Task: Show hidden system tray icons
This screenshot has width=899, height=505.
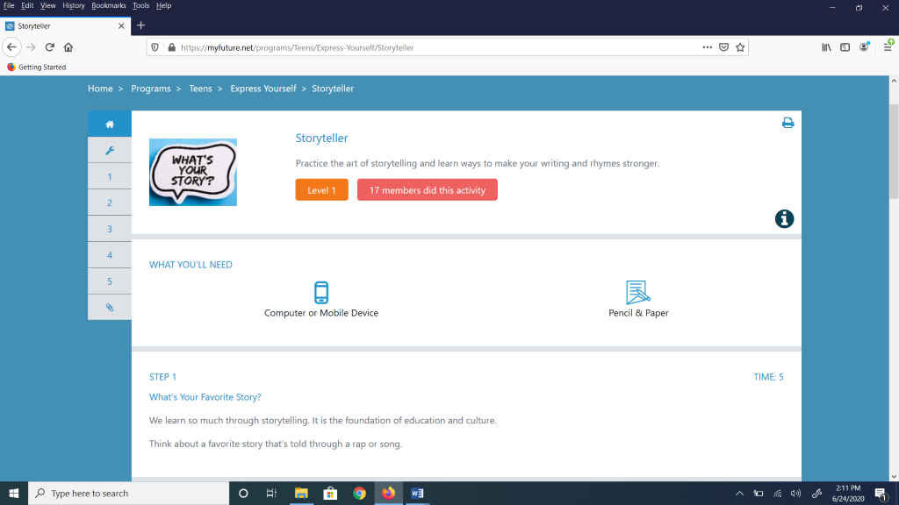Action: 739,494
